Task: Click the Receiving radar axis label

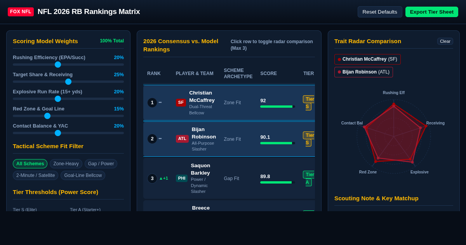Action: [435, 123]
